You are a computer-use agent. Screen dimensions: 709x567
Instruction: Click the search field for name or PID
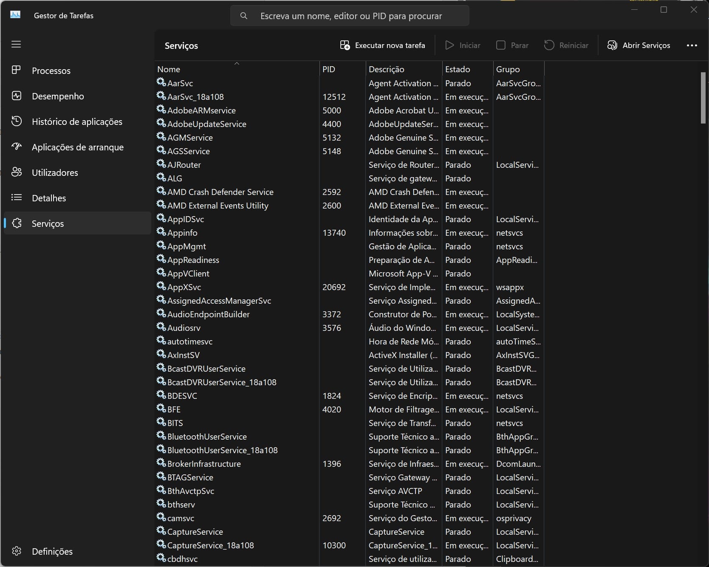(x=350, y=16)
